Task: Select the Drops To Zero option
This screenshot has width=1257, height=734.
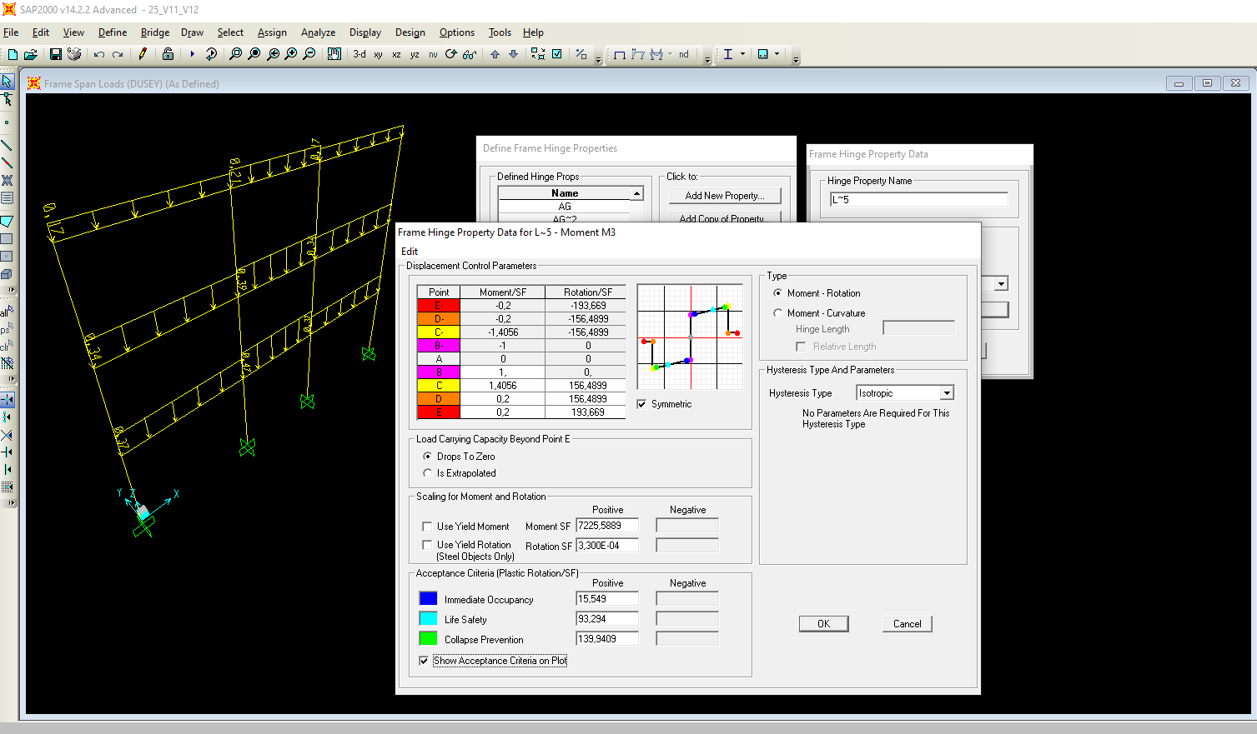Action: (428, 457)
